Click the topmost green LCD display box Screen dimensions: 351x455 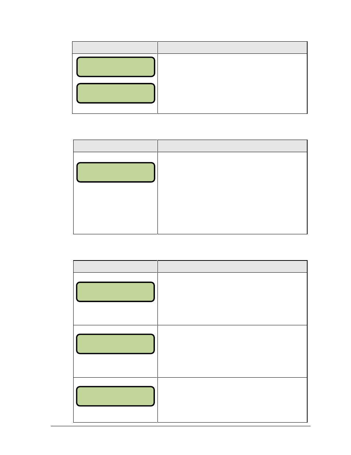click(116, 67)
